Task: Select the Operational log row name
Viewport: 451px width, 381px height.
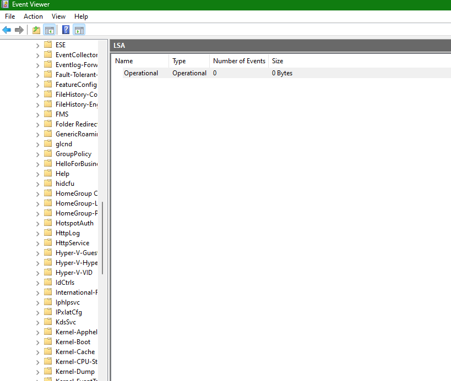Action: coord(141,73)
